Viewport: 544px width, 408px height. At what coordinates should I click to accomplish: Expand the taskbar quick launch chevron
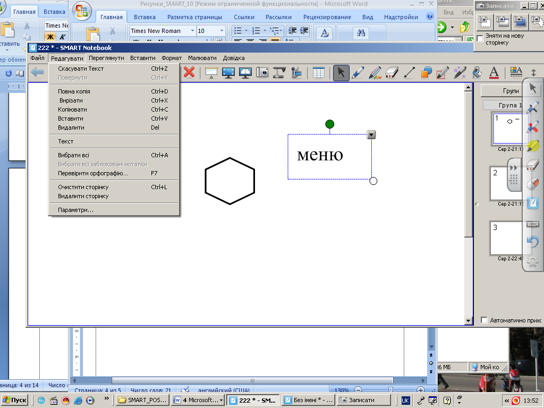(x=106, y=398)
